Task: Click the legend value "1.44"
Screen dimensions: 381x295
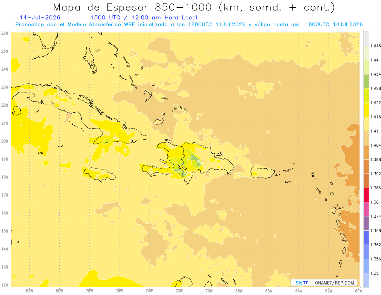Action: [x=374, y=60]
